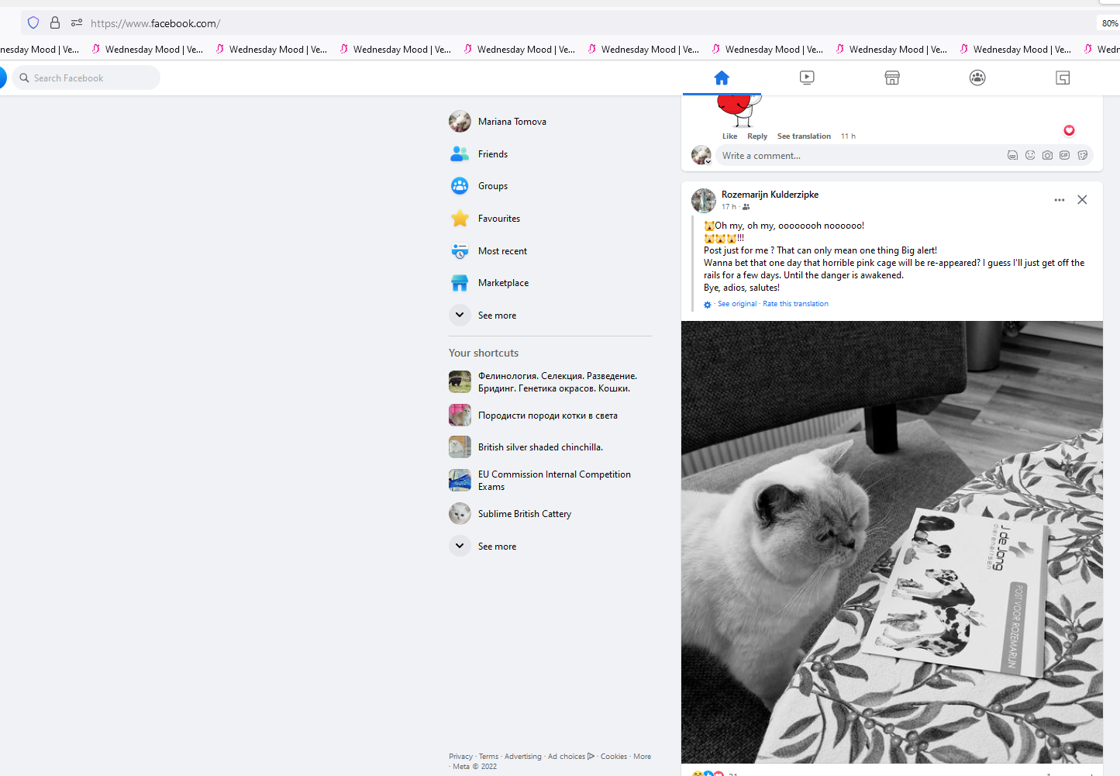The height and width of the screenshot is (776, 1120).
Task: Open the Groups icon in top navigation
Action: pyautogui.click(x=977, y=78)
